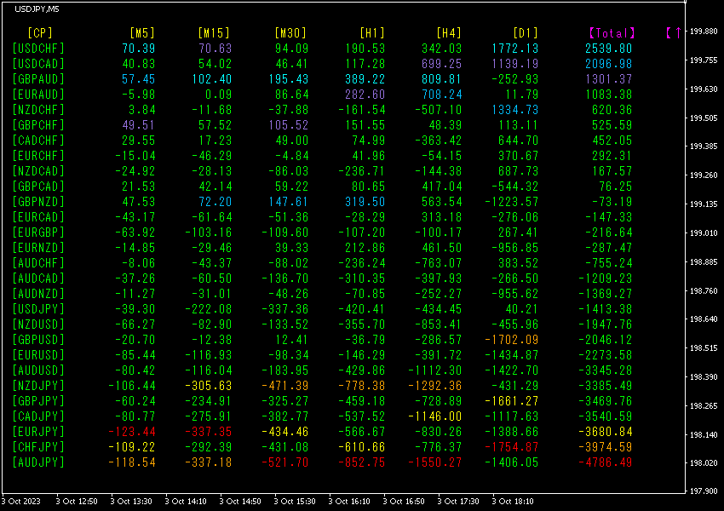Click the EURAUD M15 value 0.09

click(218, 95)
